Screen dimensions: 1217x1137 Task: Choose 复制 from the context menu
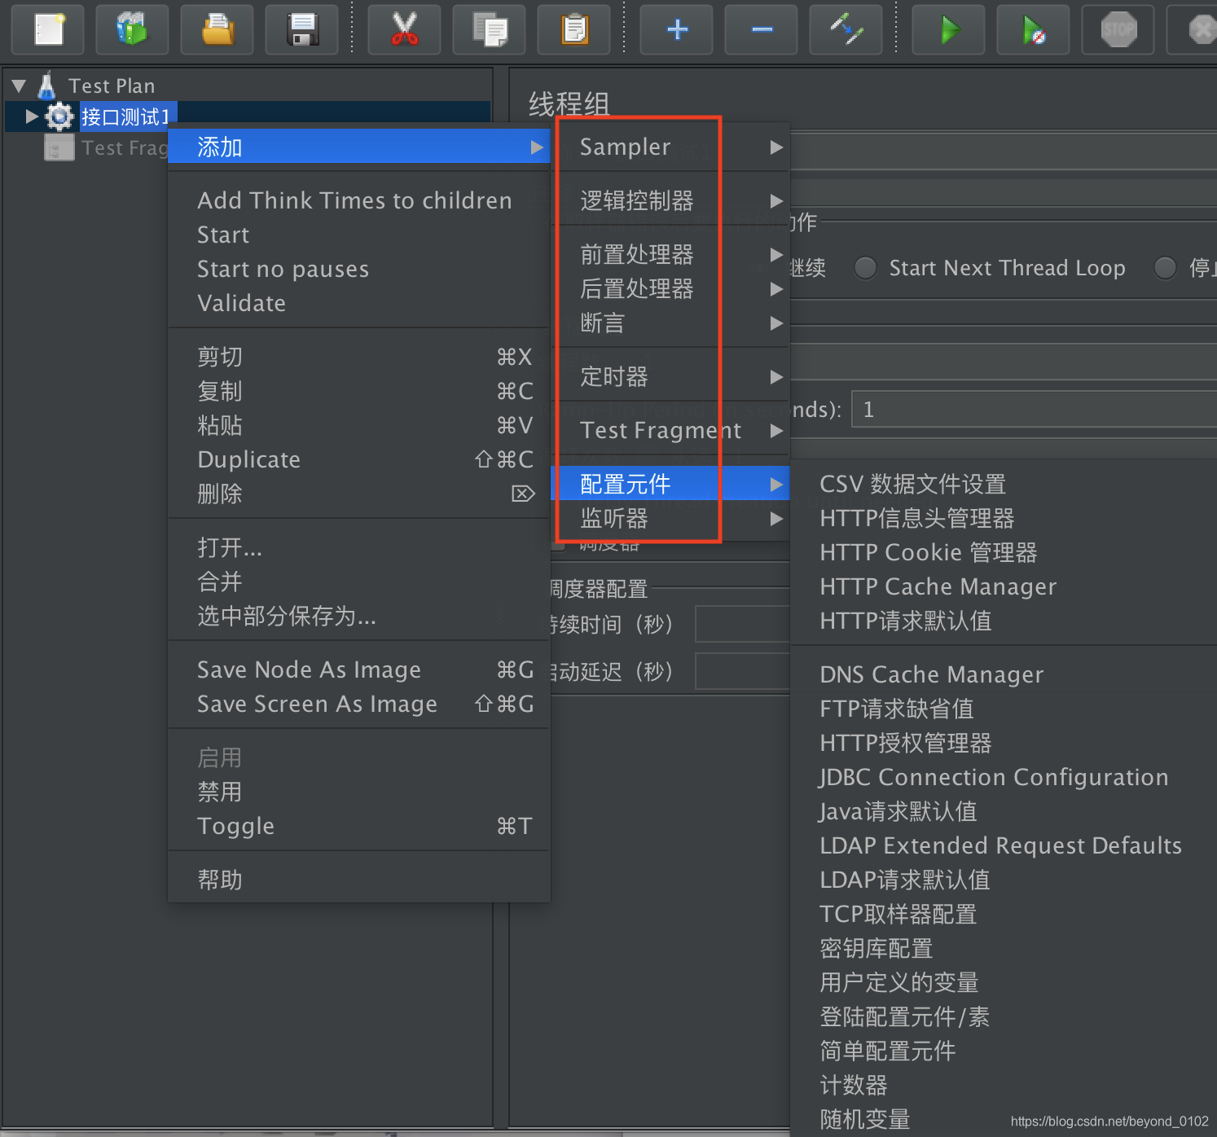(358, 392)
